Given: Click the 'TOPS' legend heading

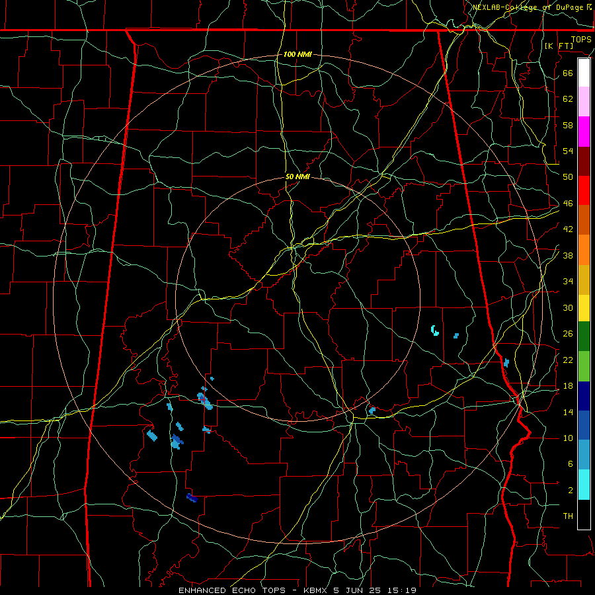Looking at the screenshot, I should coord(581,40).
